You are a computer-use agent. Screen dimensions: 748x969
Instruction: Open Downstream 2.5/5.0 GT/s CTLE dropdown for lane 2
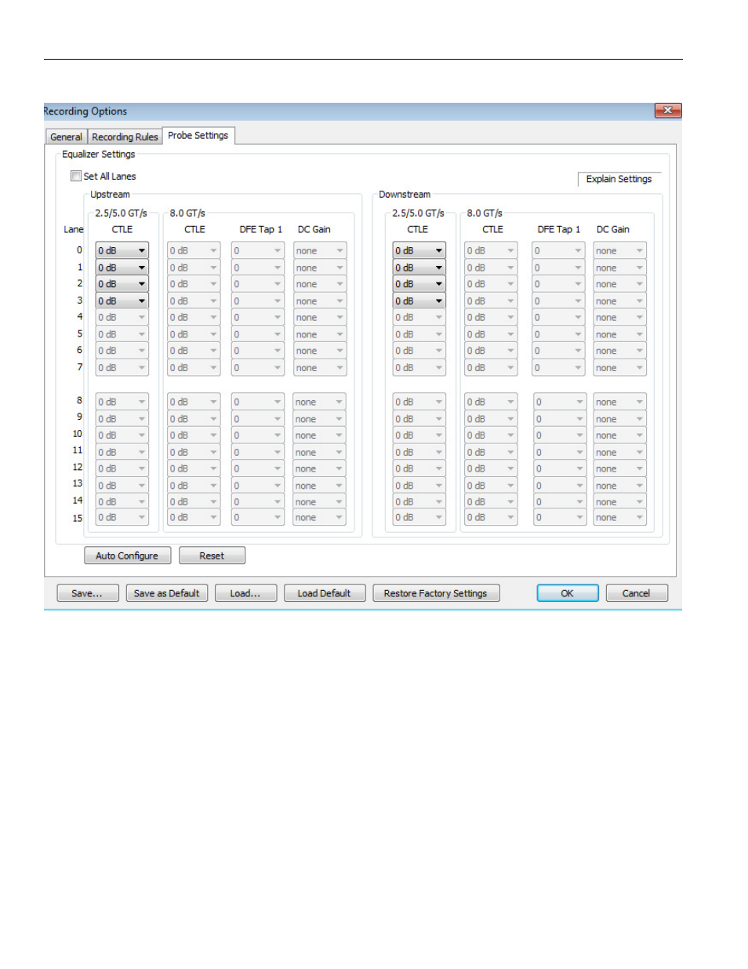pyautogui.click(x=419, y=284)
